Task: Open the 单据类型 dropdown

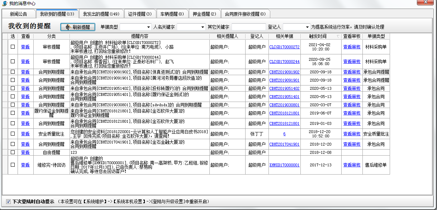Action: click(149, 27)
